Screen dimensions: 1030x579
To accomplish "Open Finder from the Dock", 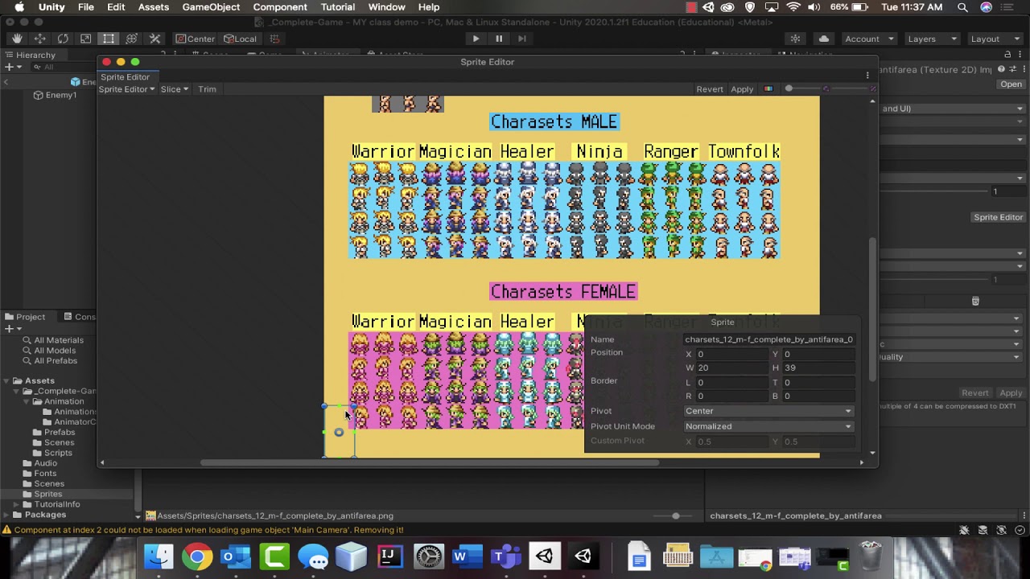I will coord(159,556).
